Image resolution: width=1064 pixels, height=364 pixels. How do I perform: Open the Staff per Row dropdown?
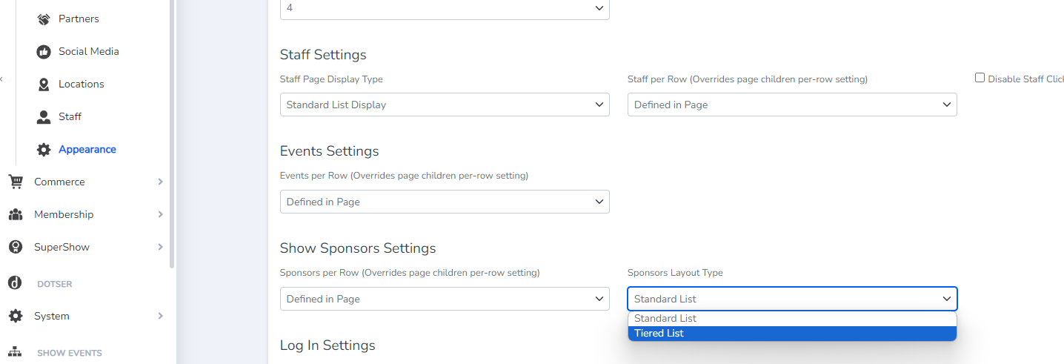[x=792, y=105]
